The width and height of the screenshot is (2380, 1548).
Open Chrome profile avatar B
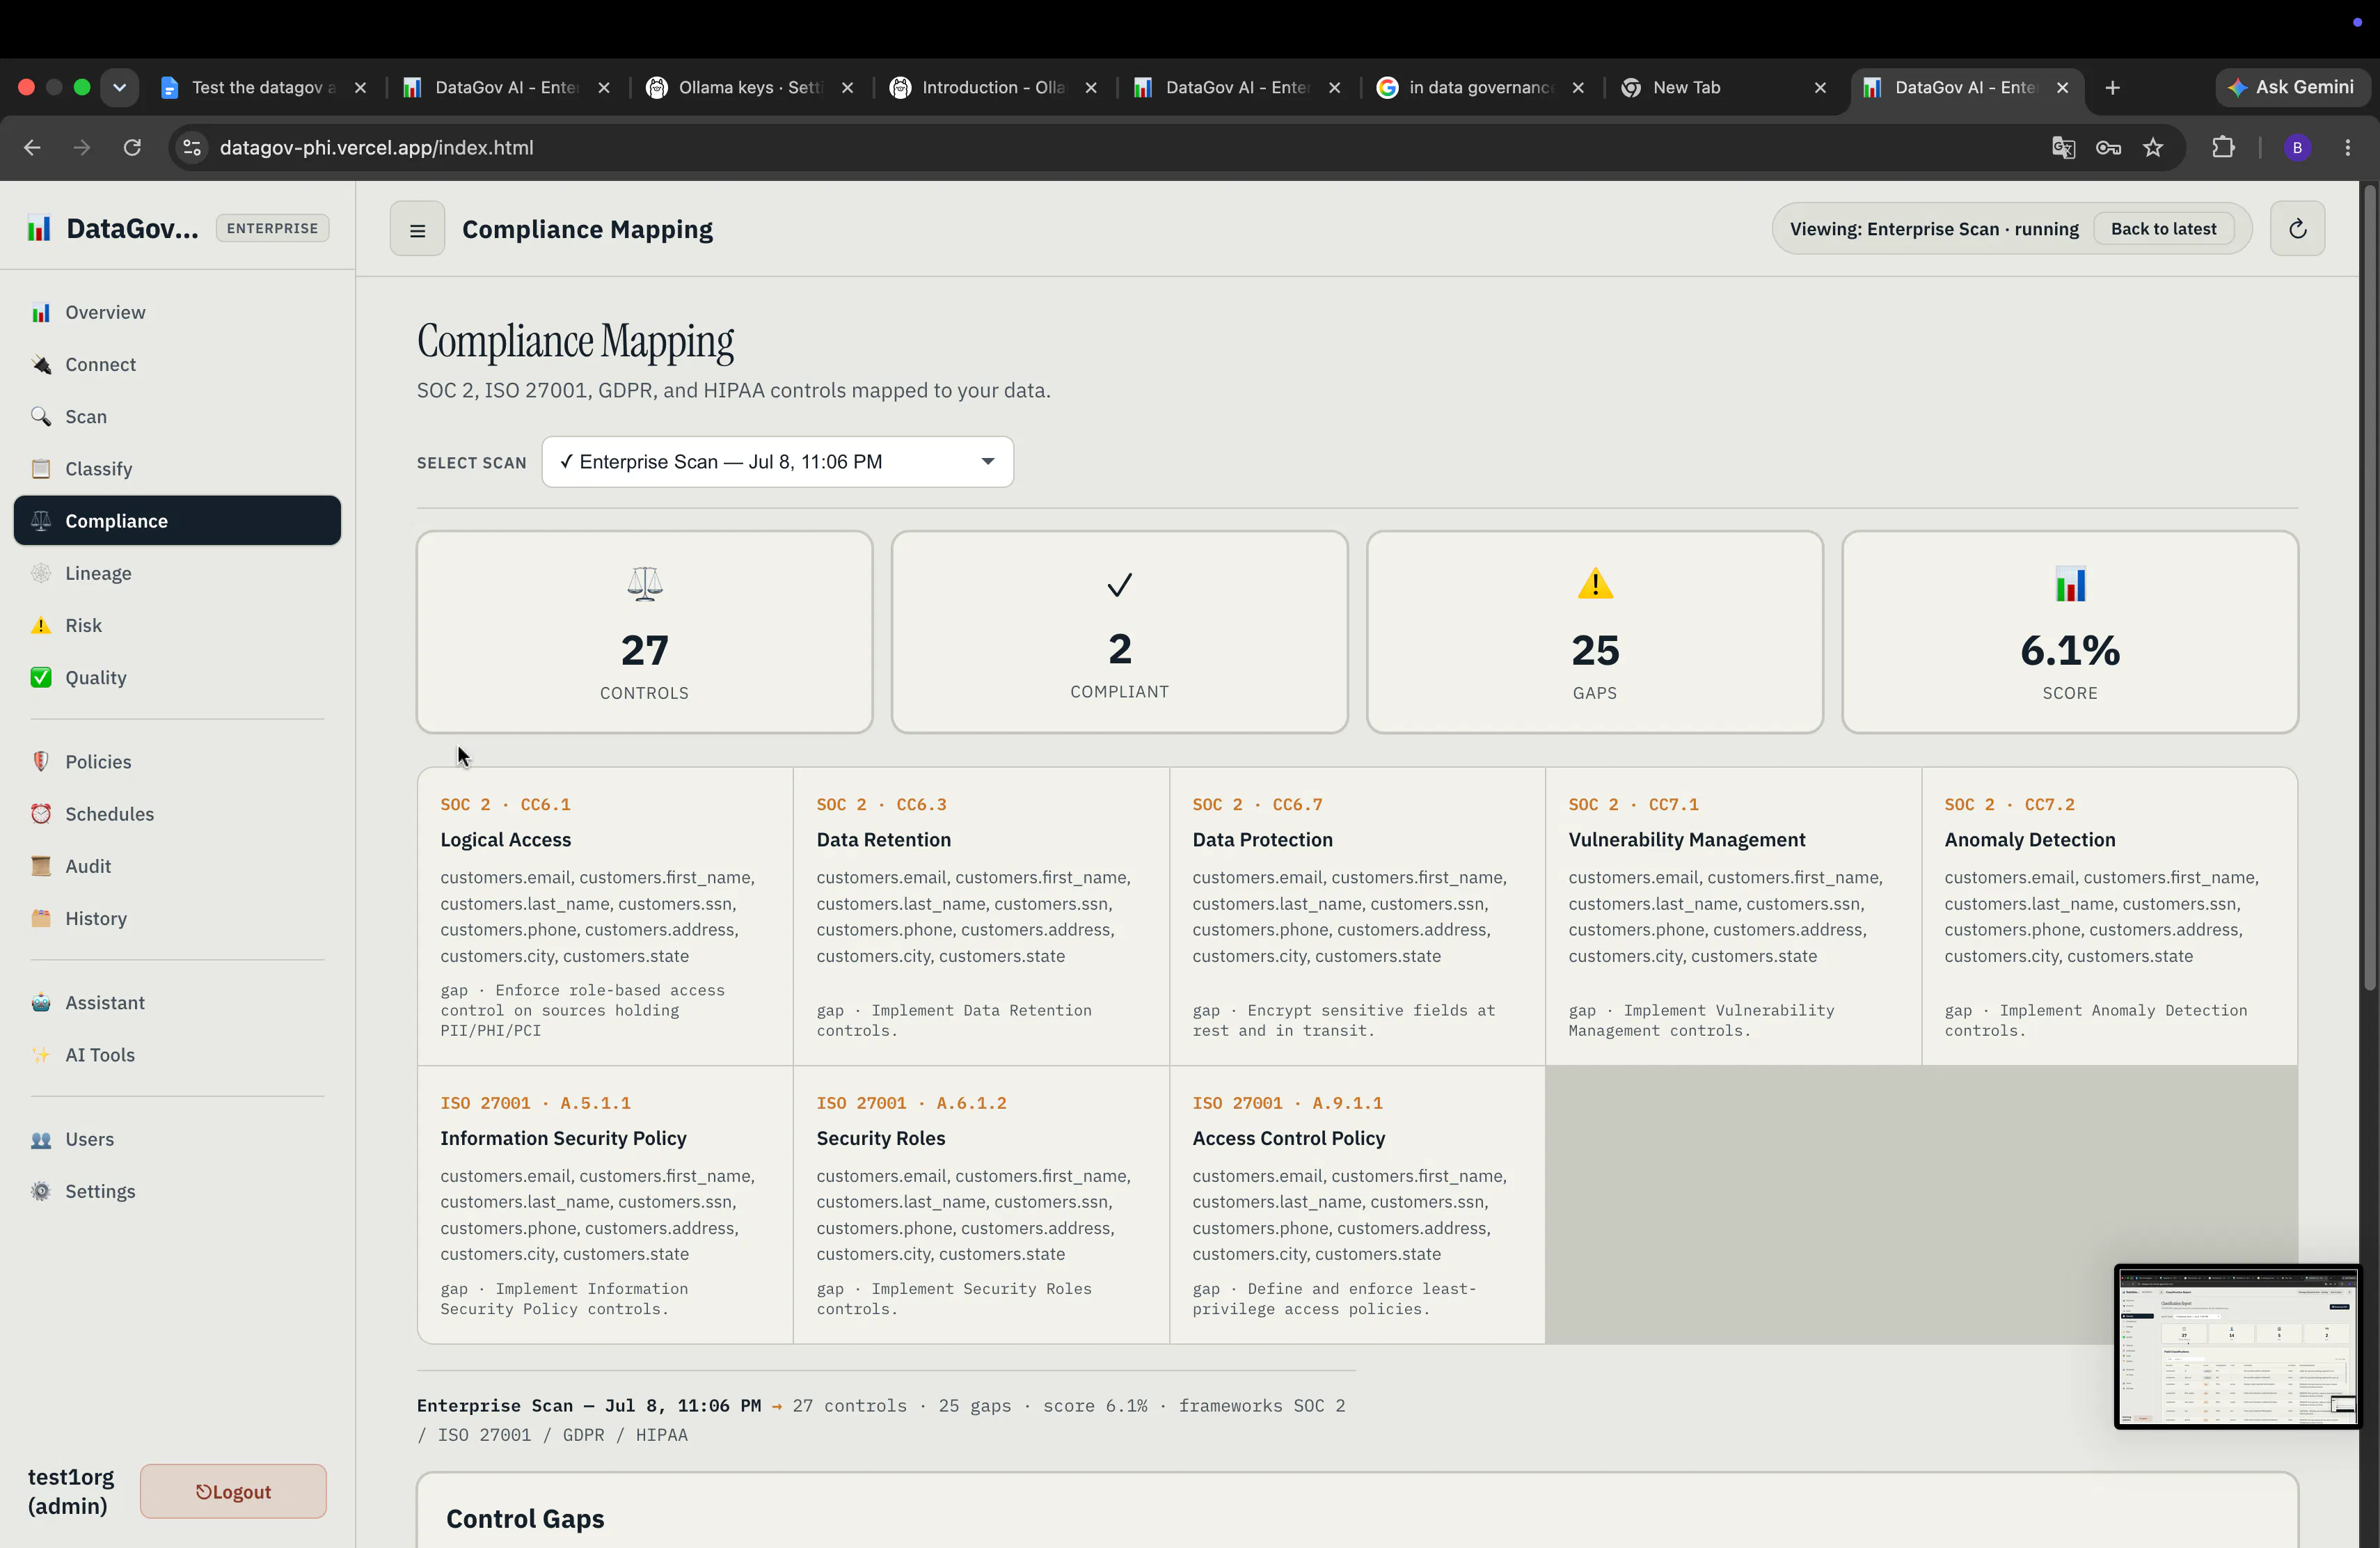tap(2297, 147)
